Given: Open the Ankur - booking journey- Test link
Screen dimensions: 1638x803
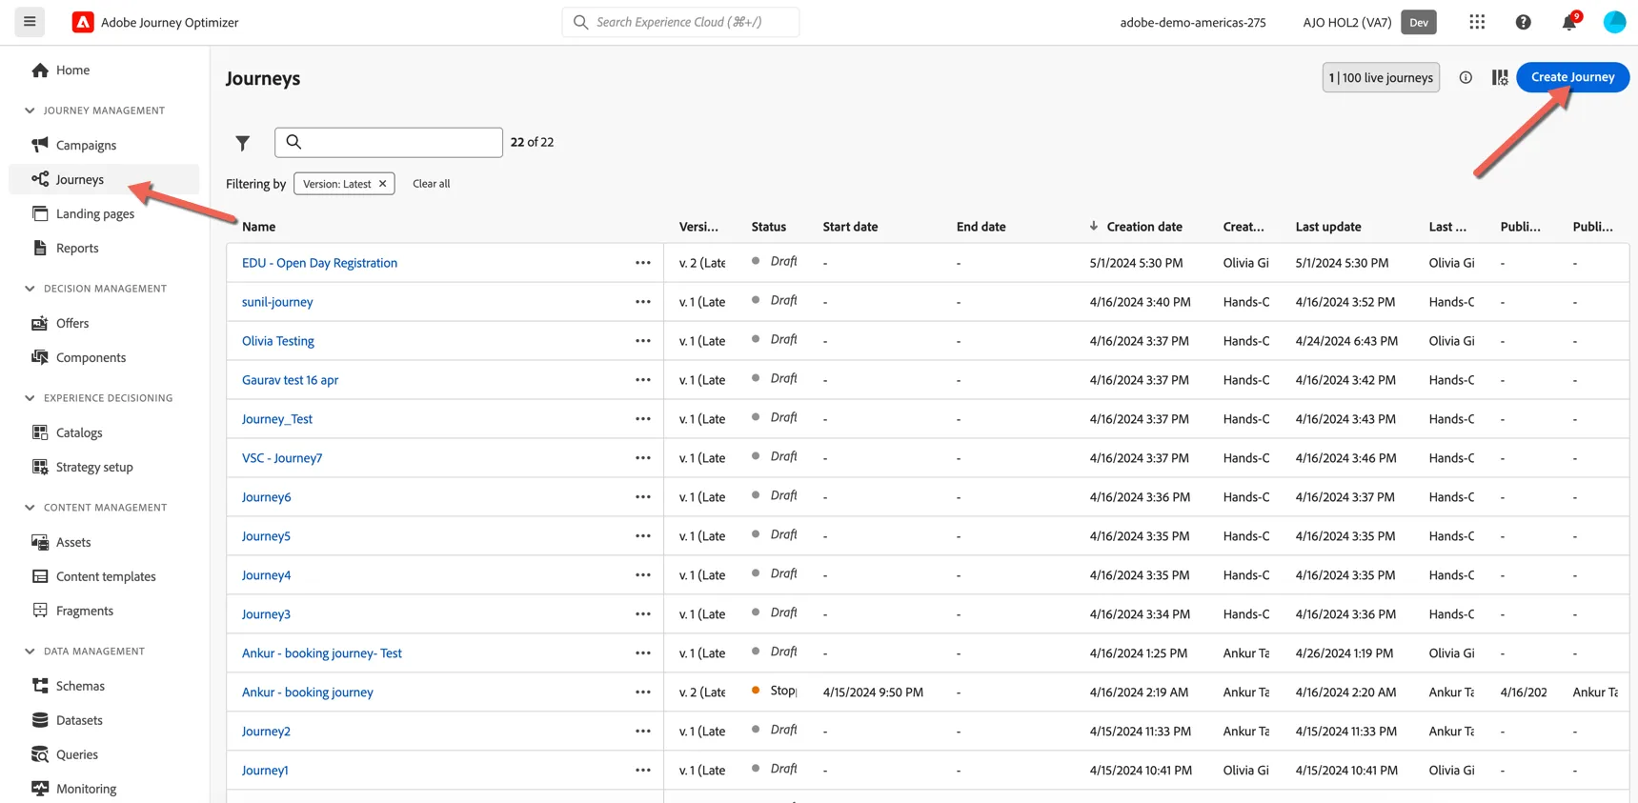Looking at the screenshot, I should pos(322,653).
